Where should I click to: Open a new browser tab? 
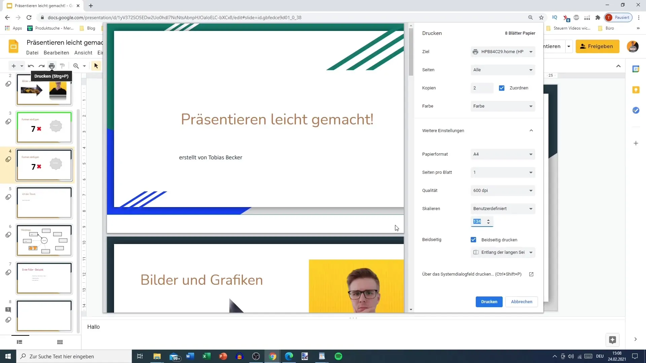[x=91, y=6]
